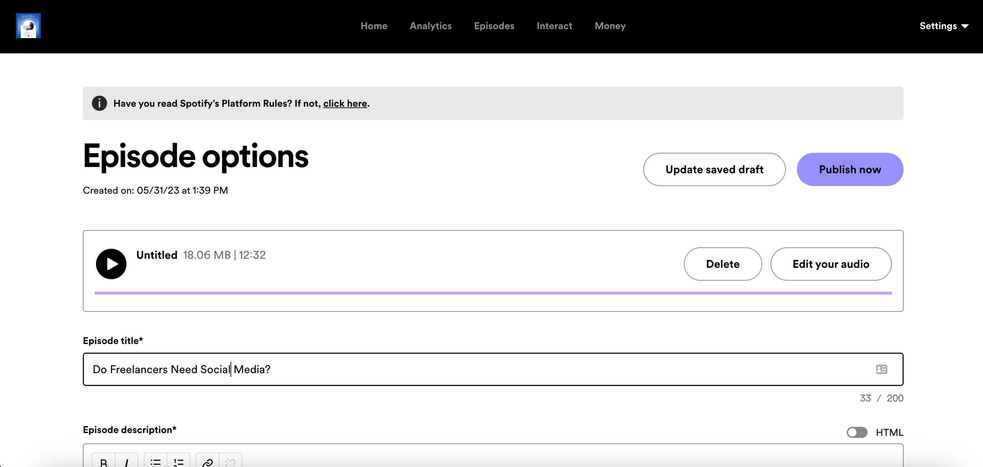The image size is (983, 467).
Task: Go to the Episodes page
Action: (494, 26)
